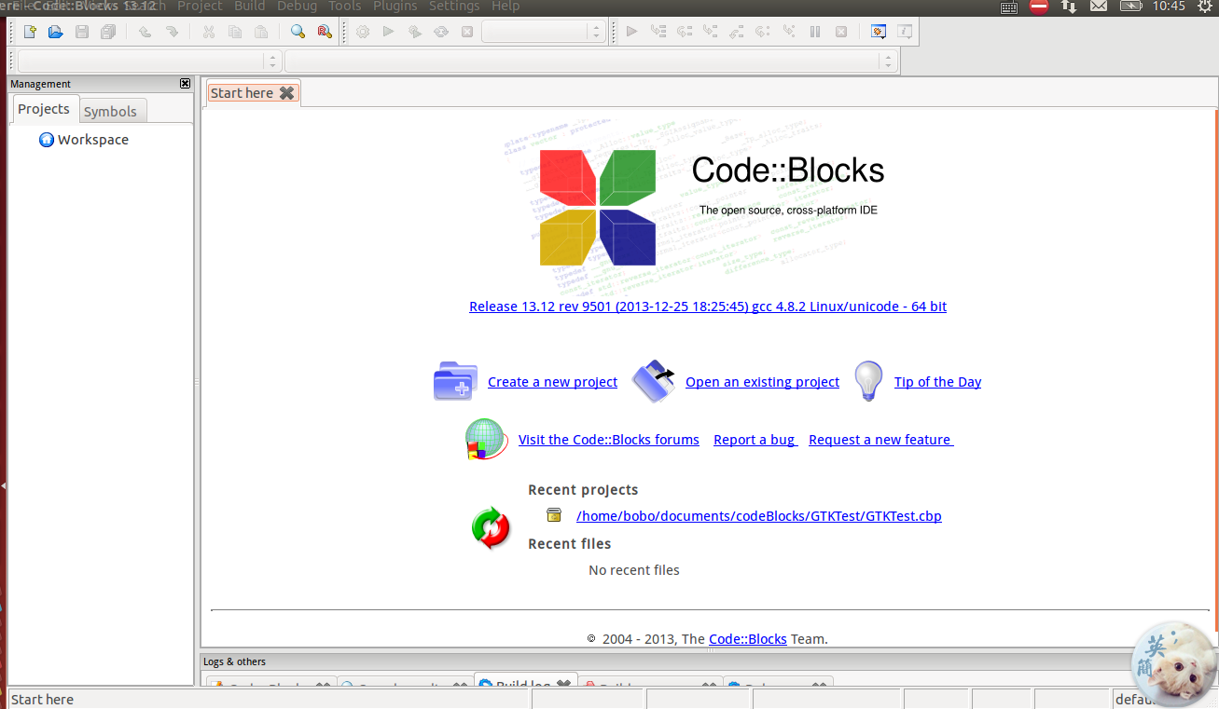Open the build target dropdown
This screenshot has height=709, width=1219.
pyautogui.click(x=544, y=32)
